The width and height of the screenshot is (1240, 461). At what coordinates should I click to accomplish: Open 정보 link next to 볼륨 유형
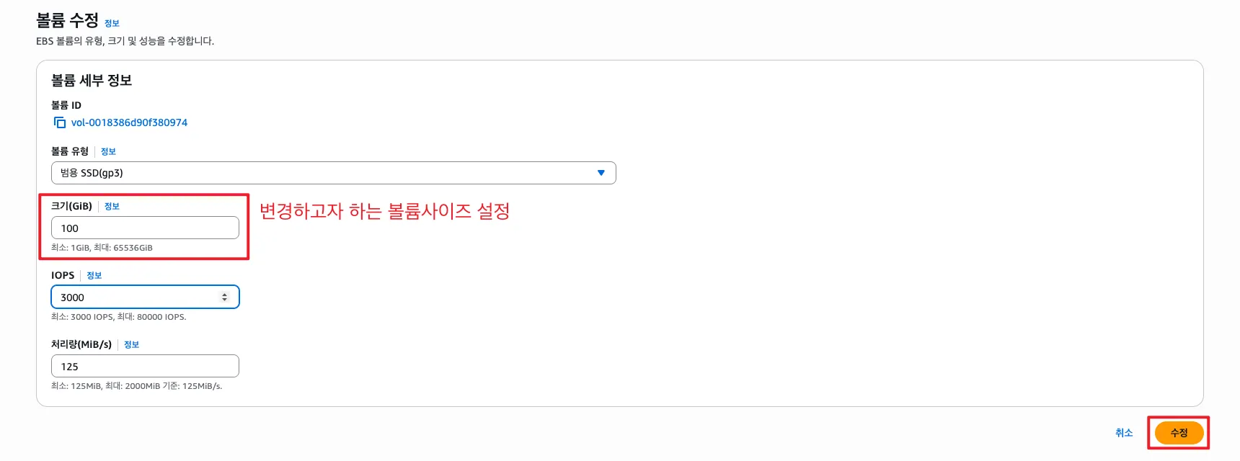(108, 151)
